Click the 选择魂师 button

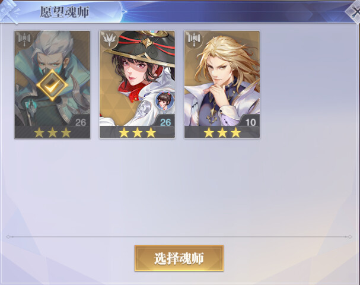pos(179,258)
